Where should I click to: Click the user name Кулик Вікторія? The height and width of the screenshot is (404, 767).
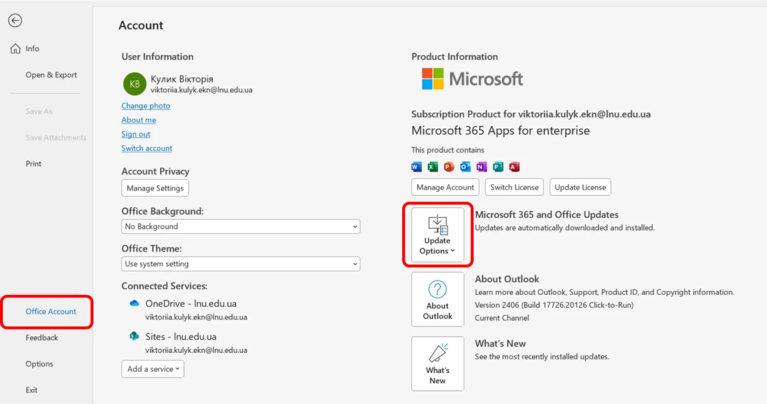pyautogui.click(x=182, y=79)
